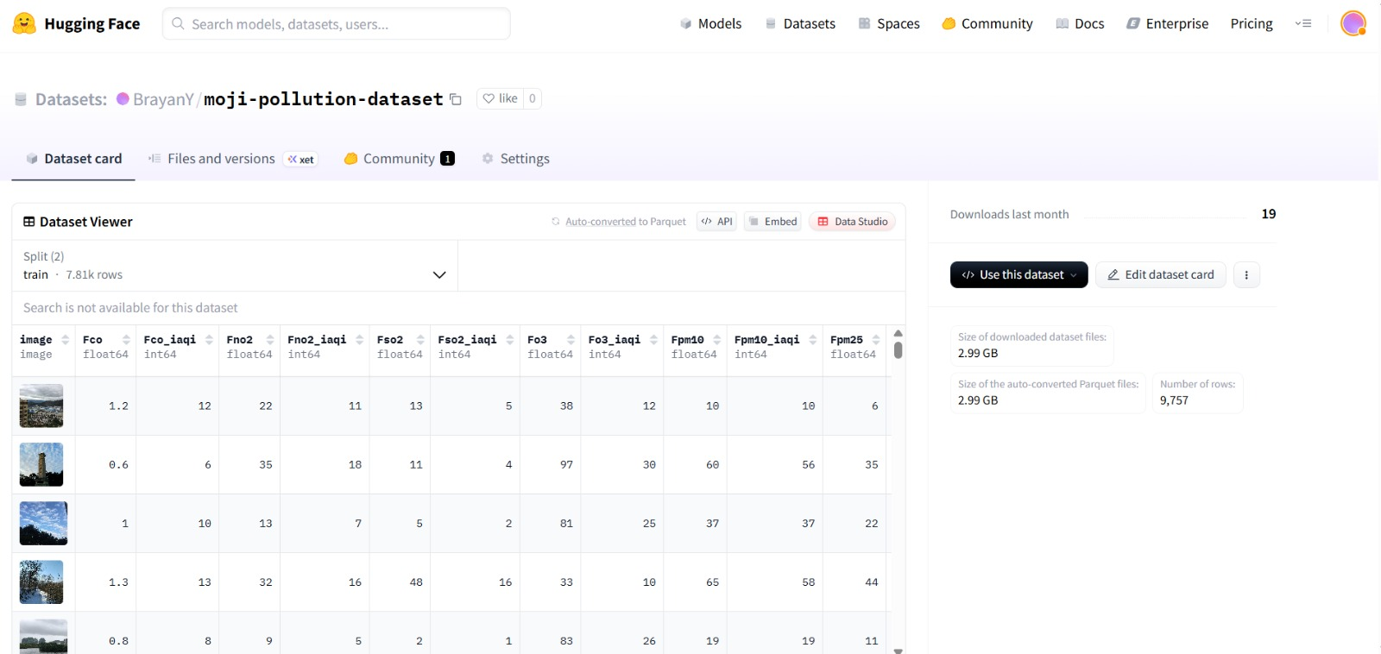
Task: Open the Files and versions tab
Action: point(221,159)
